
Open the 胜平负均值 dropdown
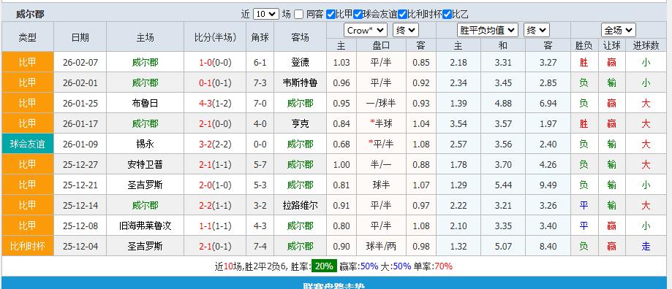[488, 31]
